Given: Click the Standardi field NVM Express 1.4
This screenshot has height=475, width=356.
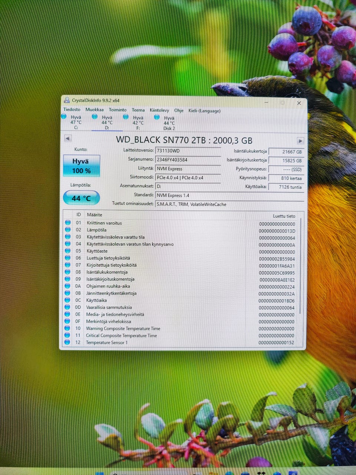Looking at the screenshot, I should point(230,195).
